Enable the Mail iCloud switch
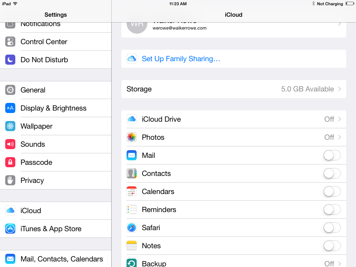 coord(332,155)
